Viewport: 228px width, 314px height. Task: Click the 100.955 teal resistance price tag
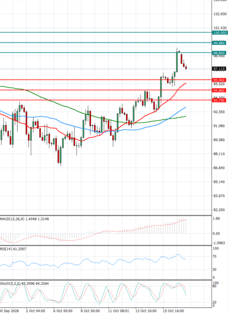coord(220,33)
